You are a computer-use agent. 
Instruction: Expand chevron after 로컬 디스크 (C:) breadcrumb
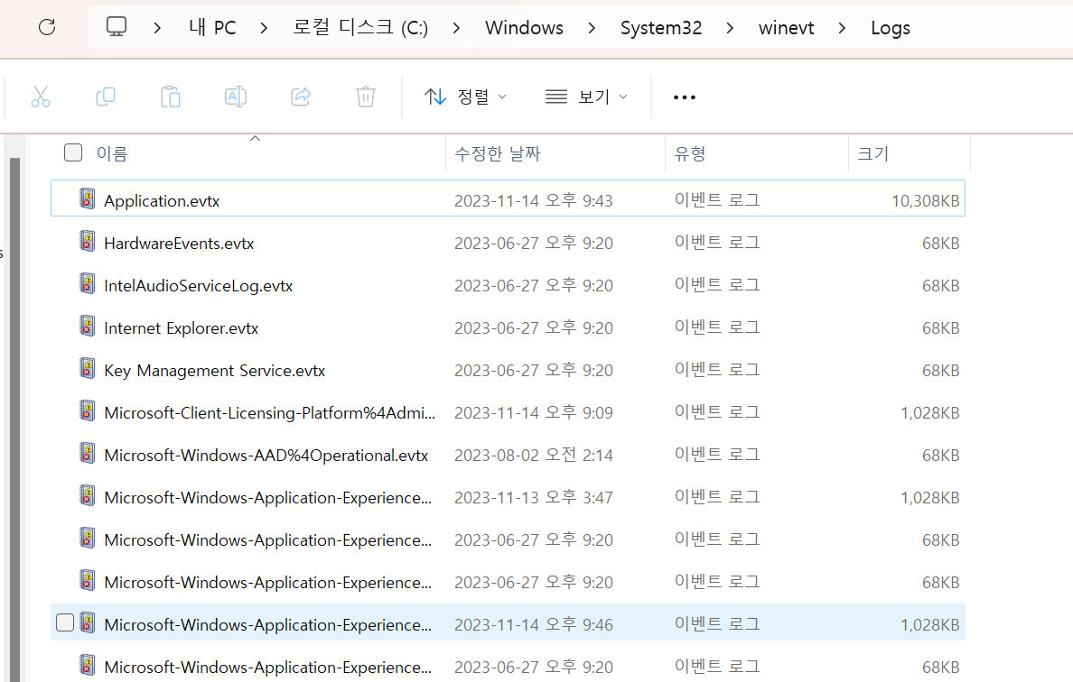click(x=456, y=28)
